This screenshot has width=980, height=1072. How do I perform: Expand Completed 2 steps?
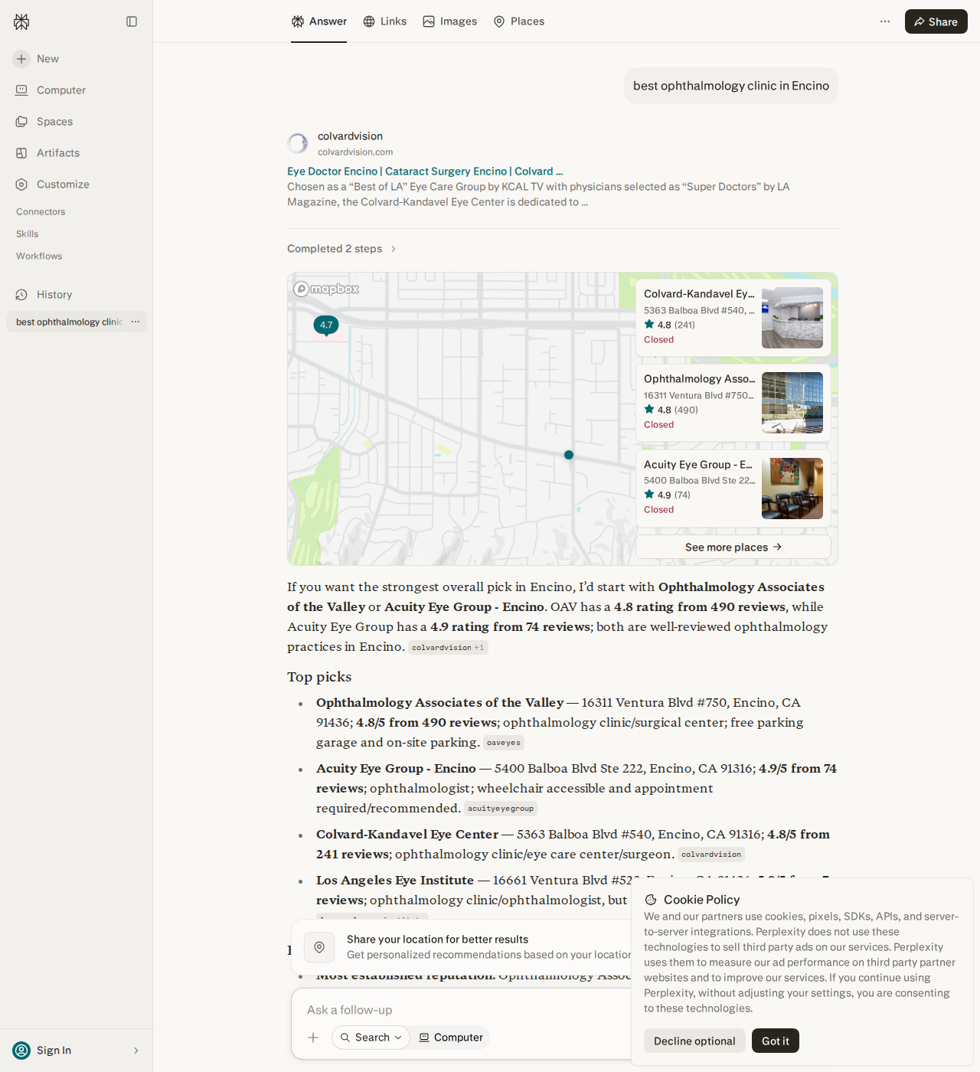(341, 249)
